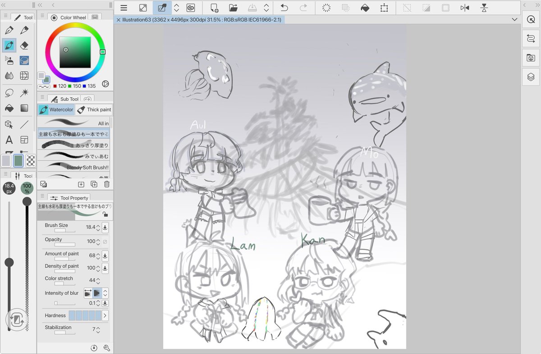Switch to the Watercolor sub tool group
Image resolution: width=541 pixels, height=354 pixels.
pos(56,109)
